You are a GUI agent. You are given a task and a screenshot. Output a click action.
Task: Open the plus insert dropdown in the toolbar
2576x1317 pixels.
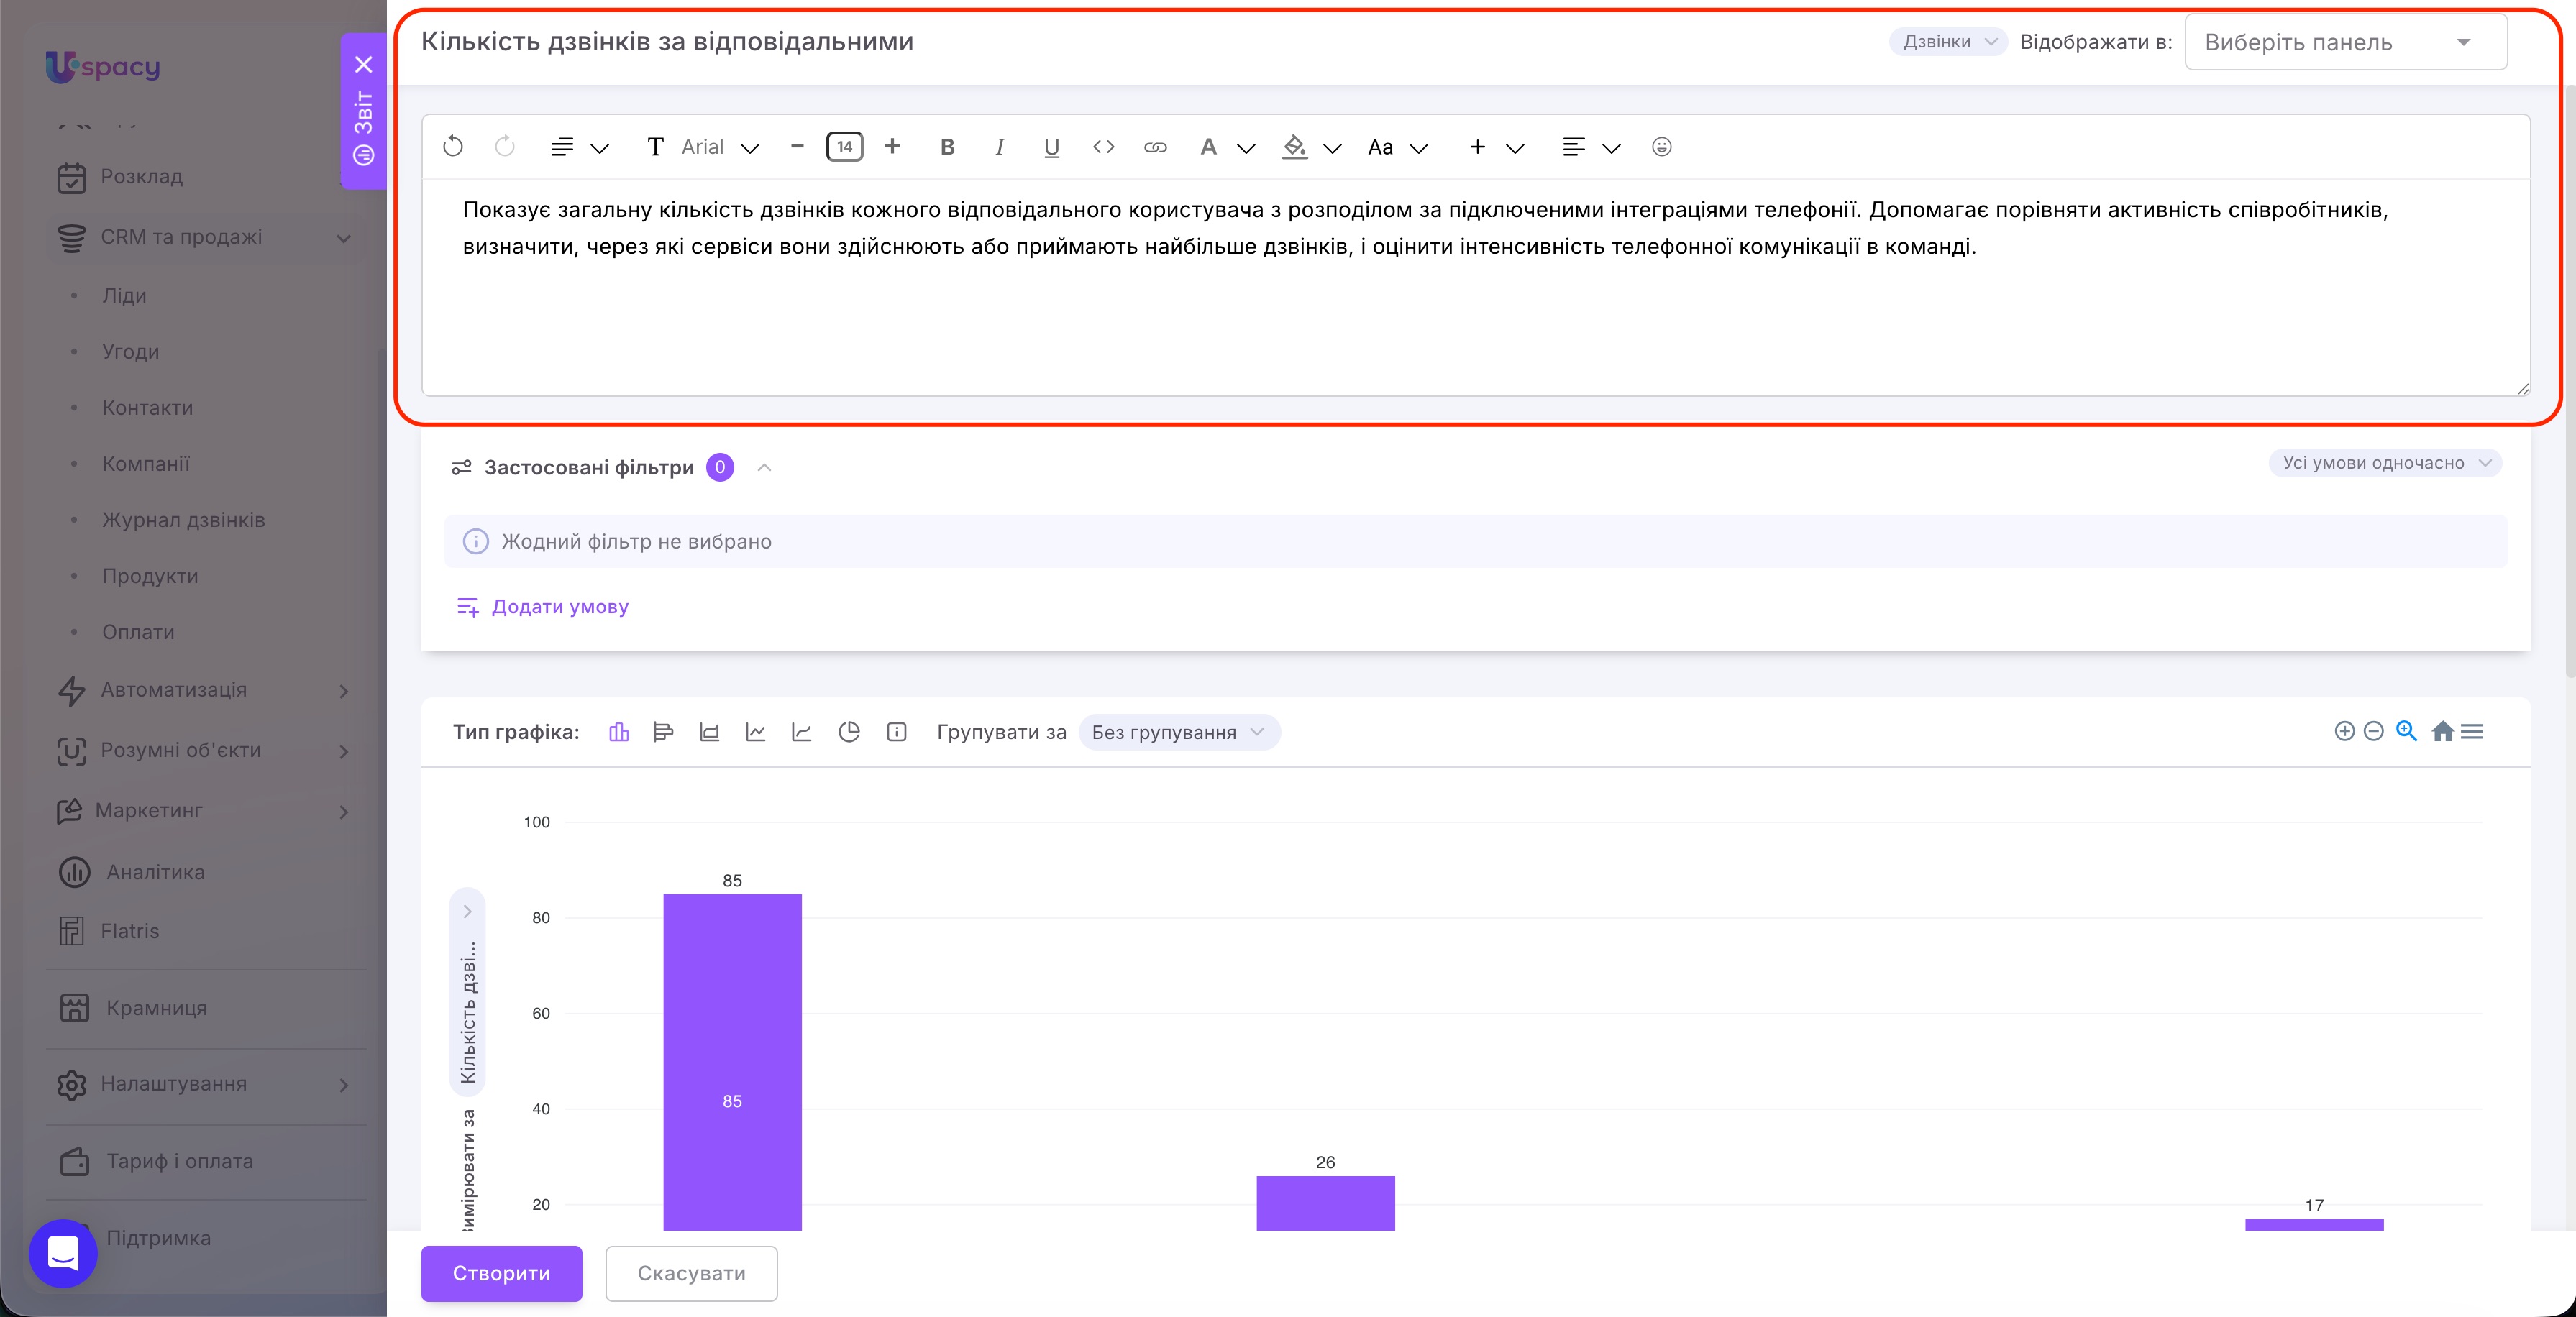pyautogui.click(x=1496, y=147)
